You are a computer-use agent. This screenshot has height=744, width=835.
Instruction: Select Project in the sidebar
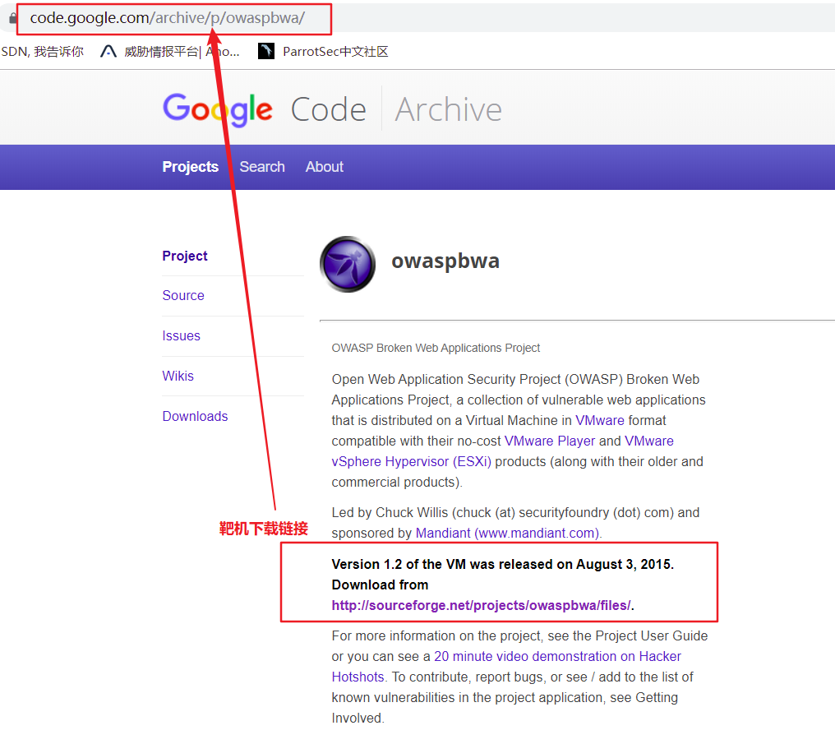185,256
